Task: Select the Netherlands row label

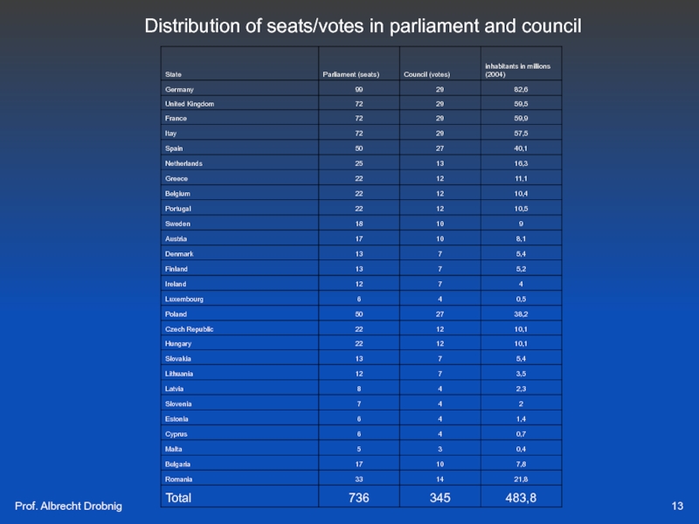Action: point(183,163)
